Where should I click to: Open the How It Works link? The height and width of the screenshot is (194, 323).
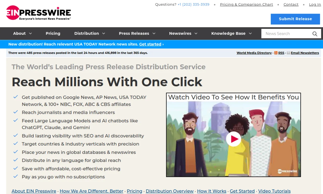pyautogui.click(x=212, y=191)
